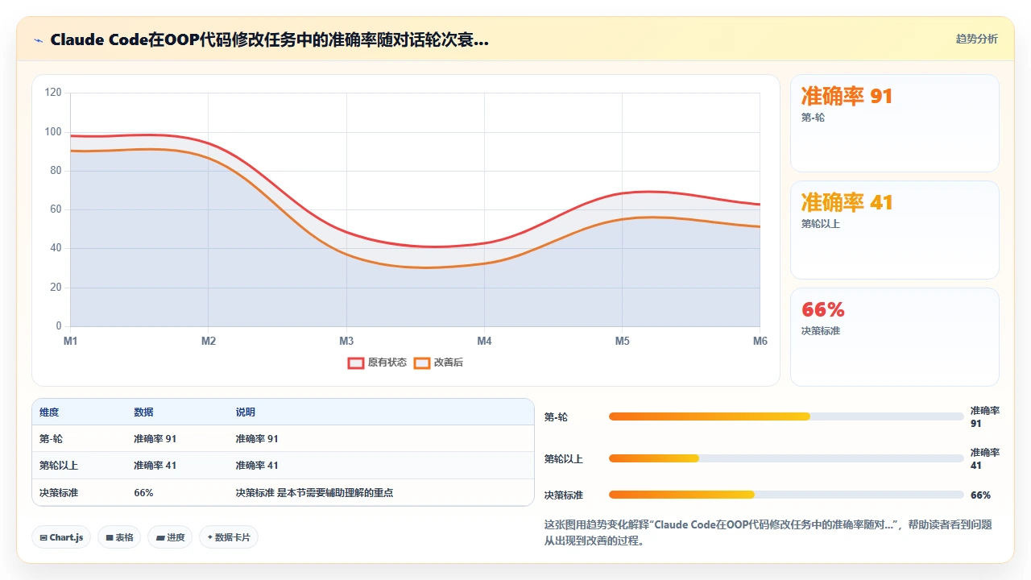Select the 第轮以上 cell in table
Image resolution: width=1031 pixels, height=580 pixels.
coord(59,466)
